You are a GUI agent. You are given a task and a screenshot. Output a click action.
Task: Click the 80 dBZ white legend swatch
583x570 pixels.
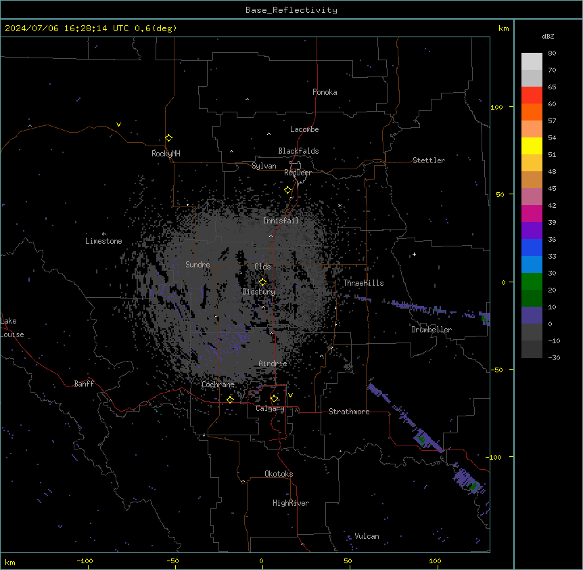click(x=532, y=62)
